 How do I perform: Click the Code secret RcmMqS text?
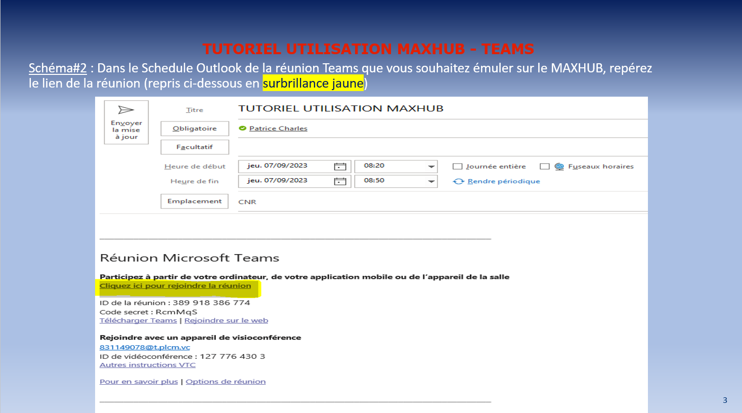pos(148,312)
